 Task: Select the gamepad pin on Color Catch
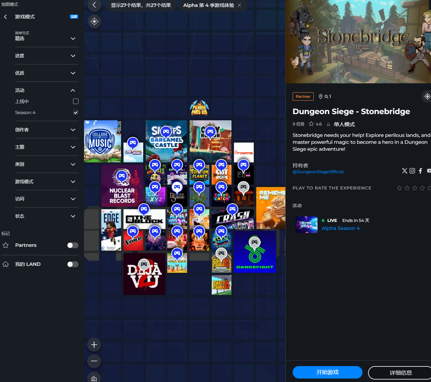(221, 188)
